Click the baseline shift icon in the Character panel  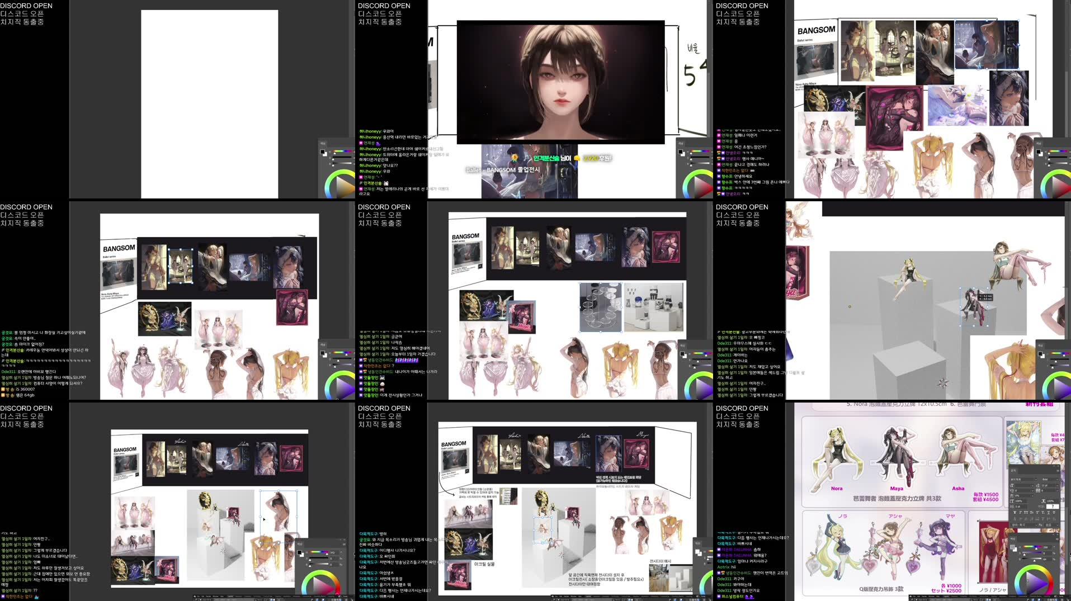(x=1012, y=506)
